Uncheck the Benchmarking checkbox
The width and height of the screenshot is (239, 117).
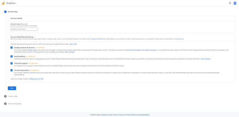12,56
